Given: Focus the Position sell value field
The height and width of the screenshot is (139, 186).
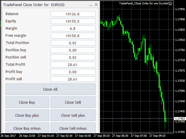Looking at the screenshot, I should (x=73, y=57).
